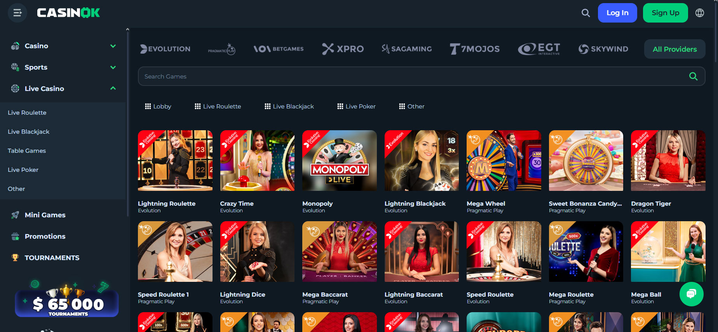
Task: Open Live Poker in sidebar submenu
Action: pyautogui.click(x=23, y=169)
